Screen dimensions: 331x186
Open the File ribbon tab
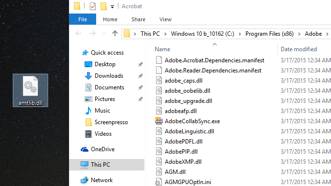point(83,19)
